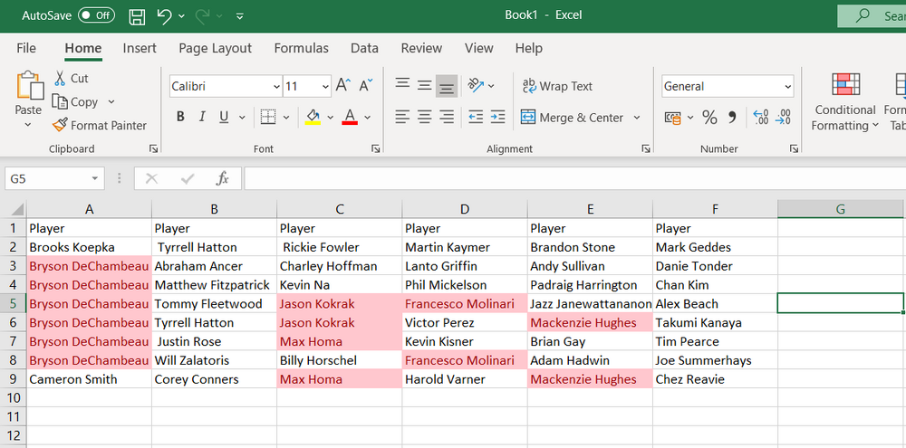Click Decrease Indent icon

(476, 117)
